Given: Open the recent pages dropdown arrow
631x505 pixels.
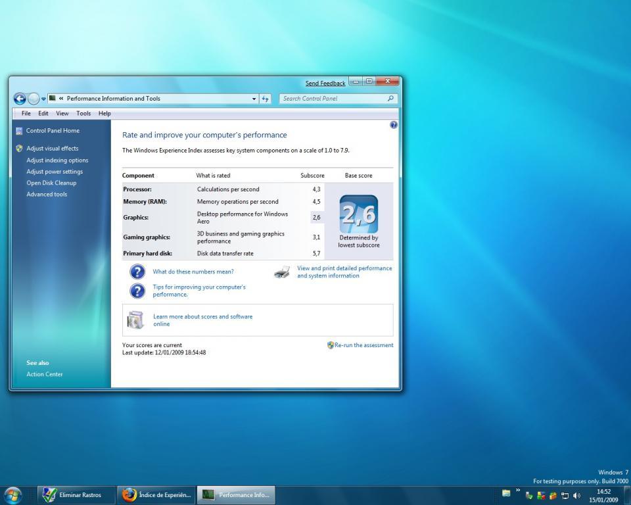Looking at the screenshot, I should (x=43, y=99).
